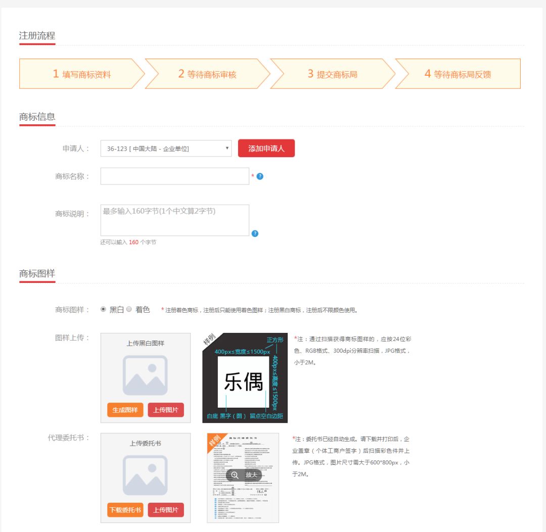
Task: Click the image placeholder under 上传黑白图样
Action: tap(145, 375)
